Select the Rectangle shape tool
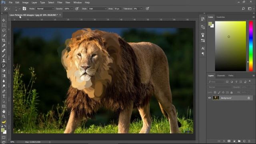The height and width of the screenshot is (144, 256). [4, 106]
